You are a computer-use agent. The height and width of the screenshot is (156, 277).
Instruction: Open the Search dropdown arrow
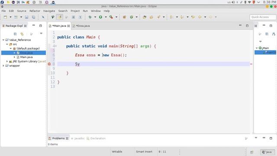coord(164,17)
